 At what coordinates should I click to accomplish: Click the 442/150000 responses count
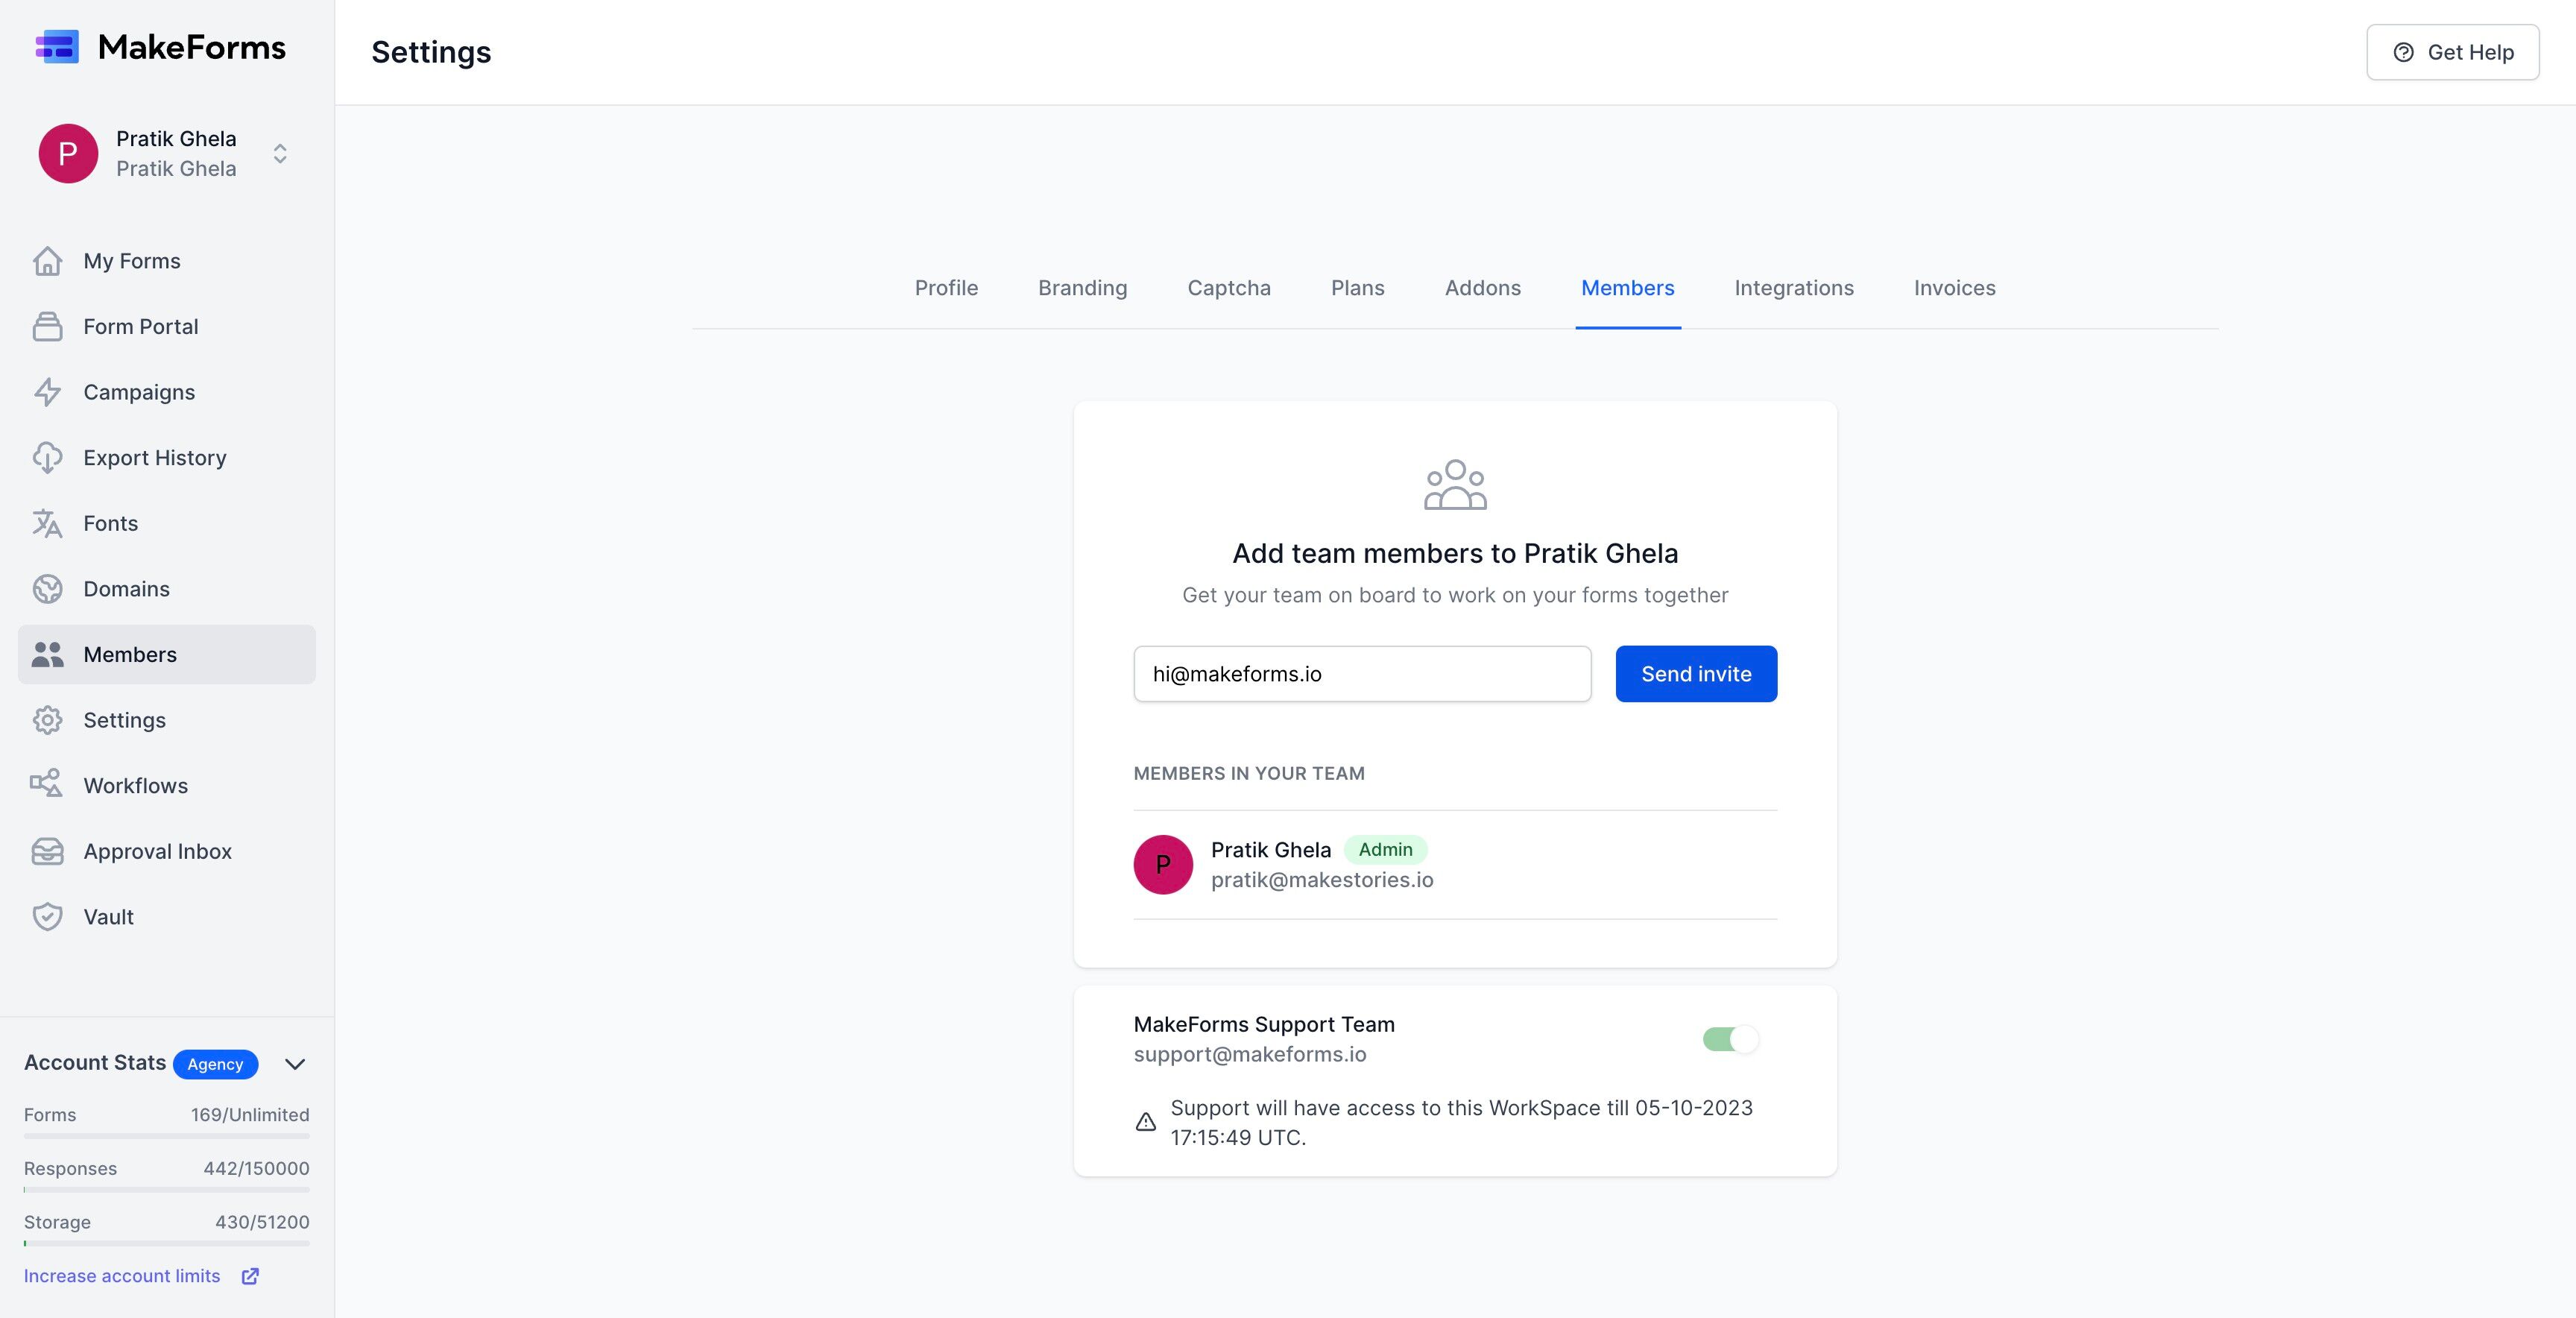256,1169
